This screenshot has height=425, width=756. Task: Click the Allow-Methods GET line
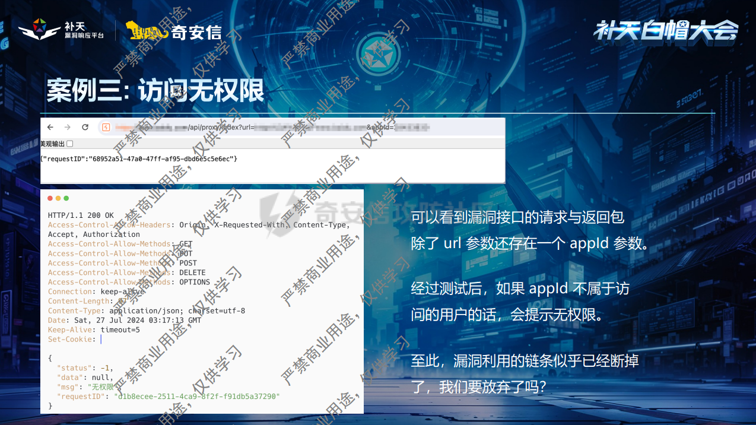click(x=120, y=244)
